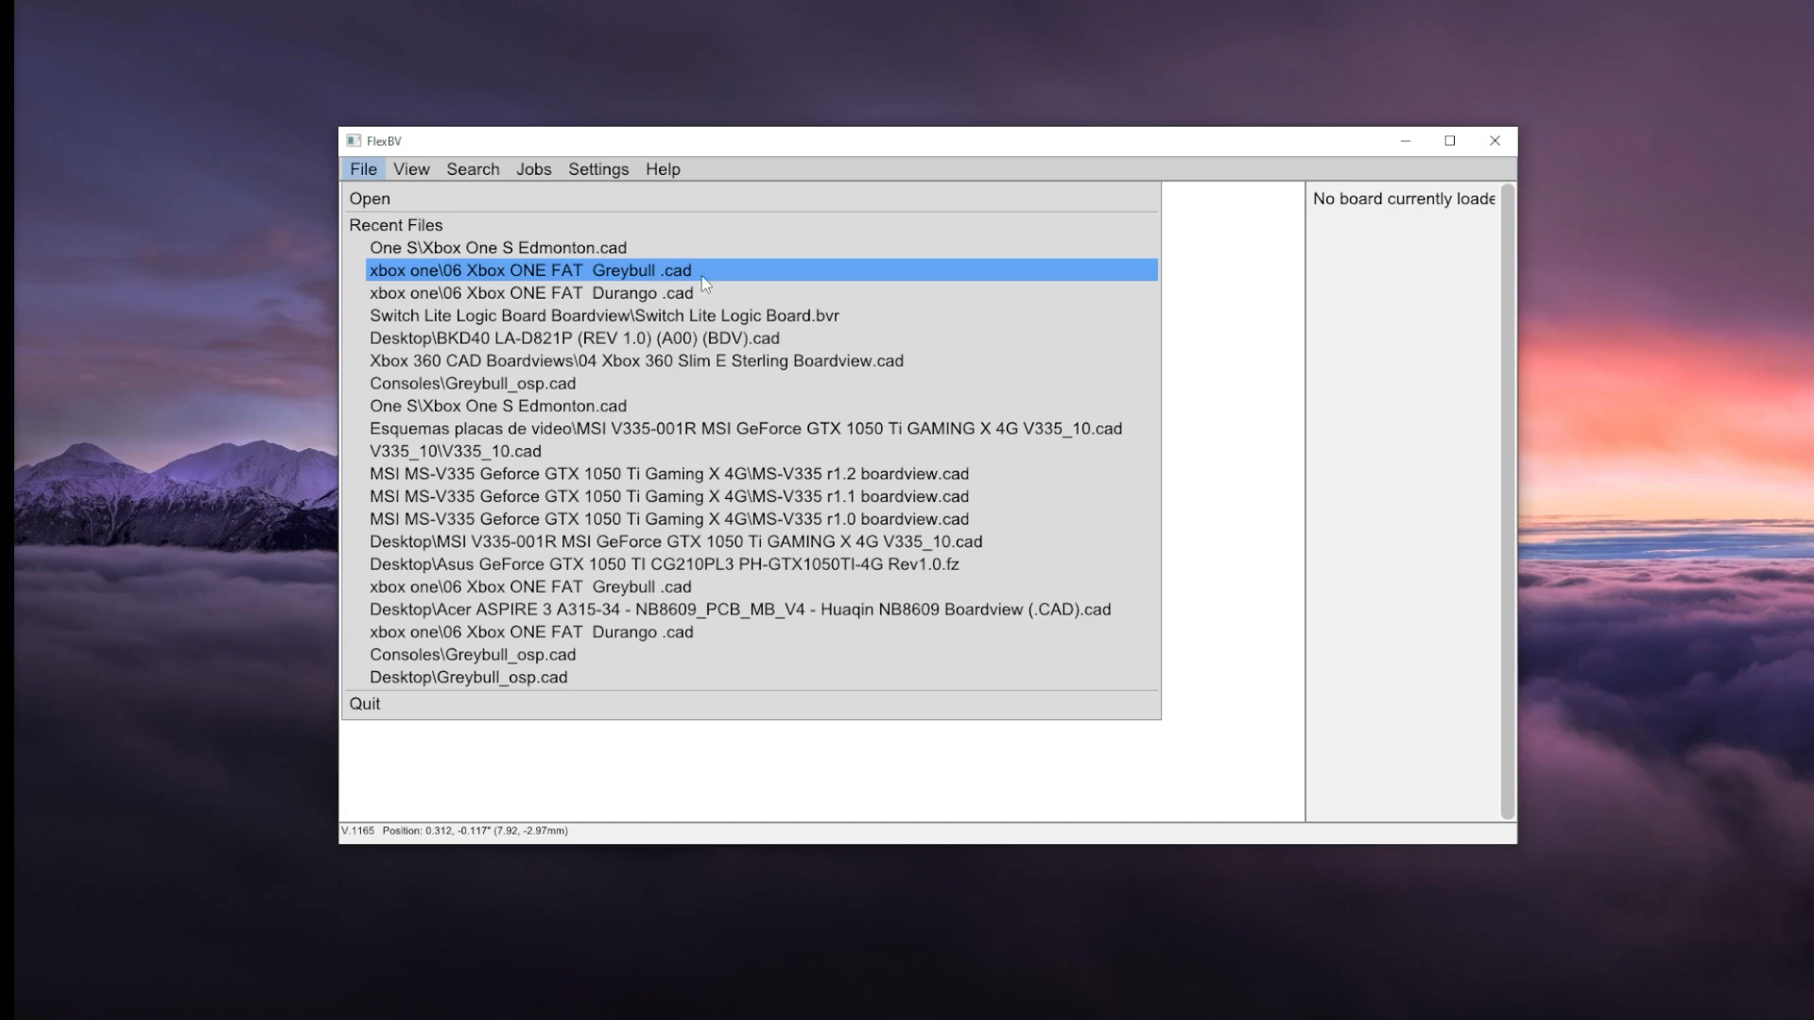Open MS-V335 r1.0 boardview.cad
Screen dimensions: 1814x1020
[762, 519]
